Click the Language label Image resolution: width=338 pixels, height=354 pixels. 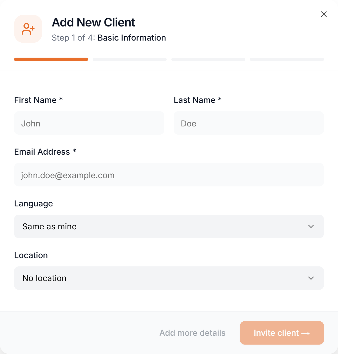click(33, 203)
